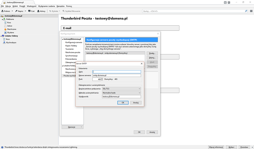Open Metoda uwierzytelniania dropdown

pyautogui.click(x=121, y=93)
